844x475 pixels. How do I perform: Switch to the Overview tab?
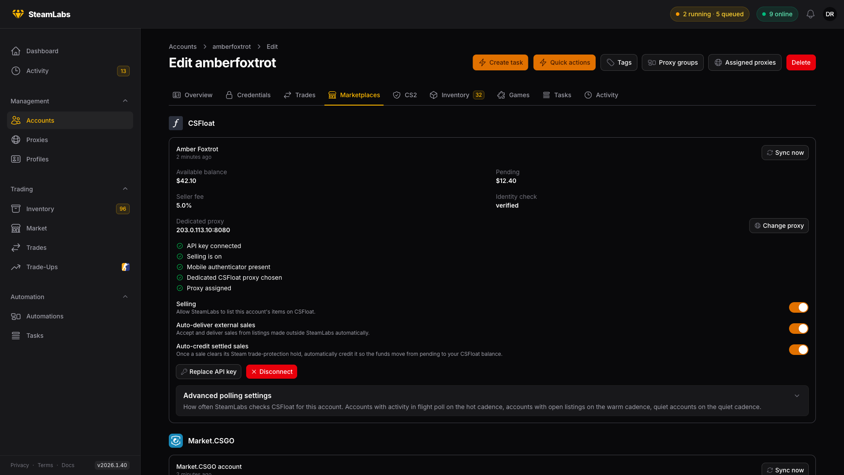pyautogui.click(x=193, y=95)
